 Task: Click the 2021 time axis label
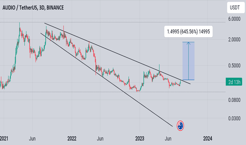tap(4, 139)
